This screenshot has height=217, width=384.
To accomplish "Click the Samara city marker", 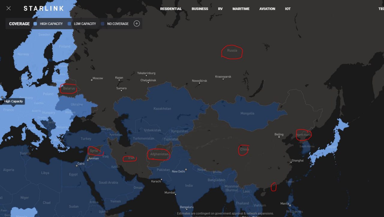I will 121,91.
